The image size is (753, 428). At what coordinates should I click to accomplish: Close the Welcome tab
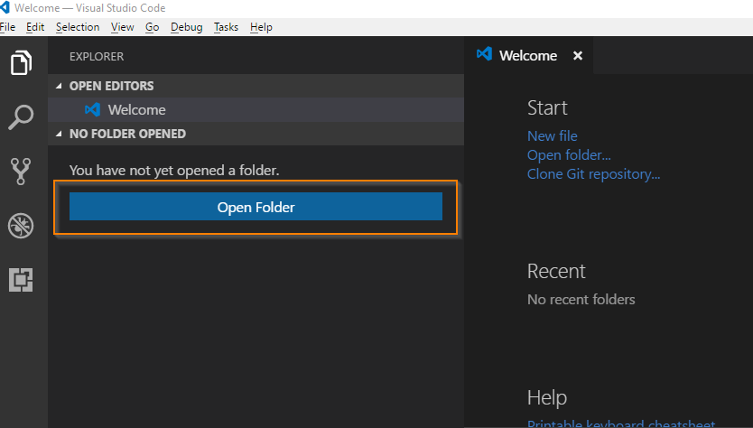tap(578, 56)
